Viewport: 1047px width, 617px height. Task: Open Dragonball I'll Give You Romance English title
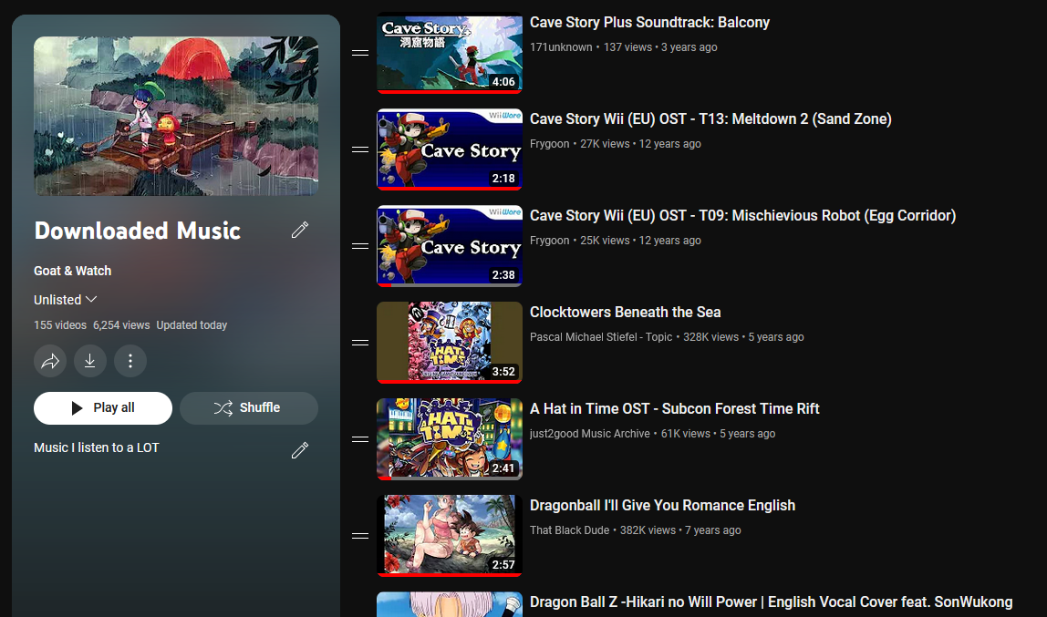click(x=662, y=506)
